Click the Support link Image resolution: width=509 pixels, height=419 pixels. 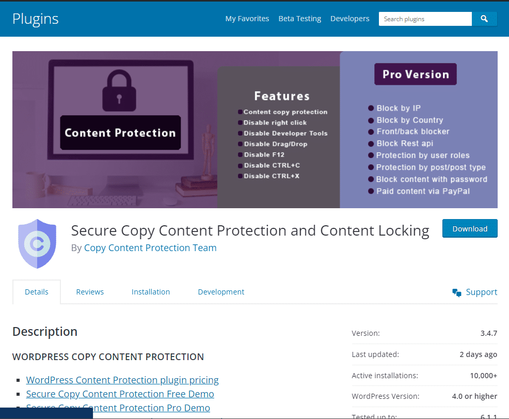[x=481, y=292]
